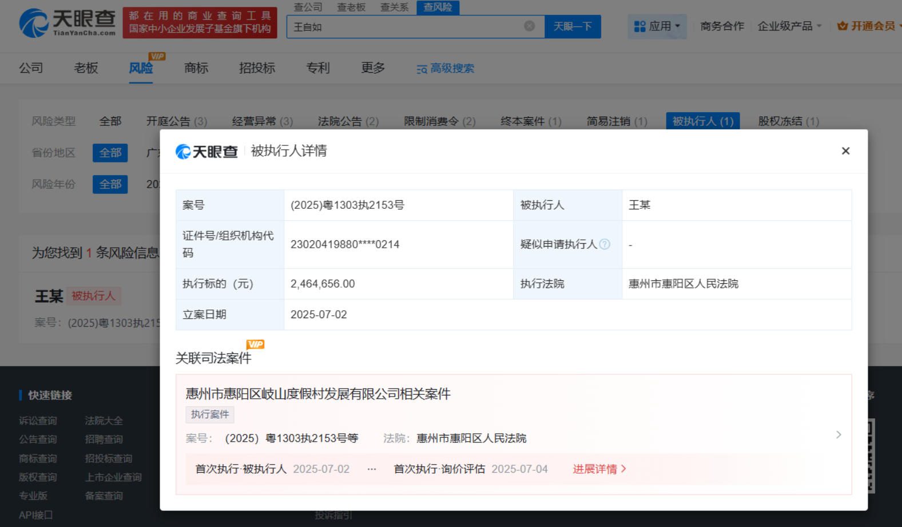Open 招聘查询 in quick links
The height and width of the screenshot is (527, 902).
pyautogui.click(x=104, y=439)
